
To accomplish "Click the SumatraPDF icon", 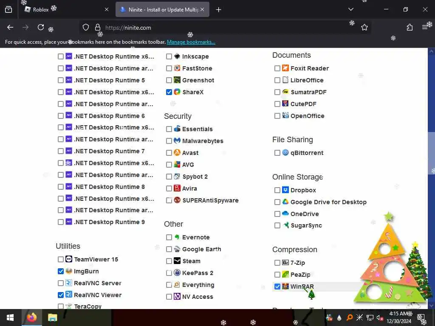I will click(x=285, y=92).
